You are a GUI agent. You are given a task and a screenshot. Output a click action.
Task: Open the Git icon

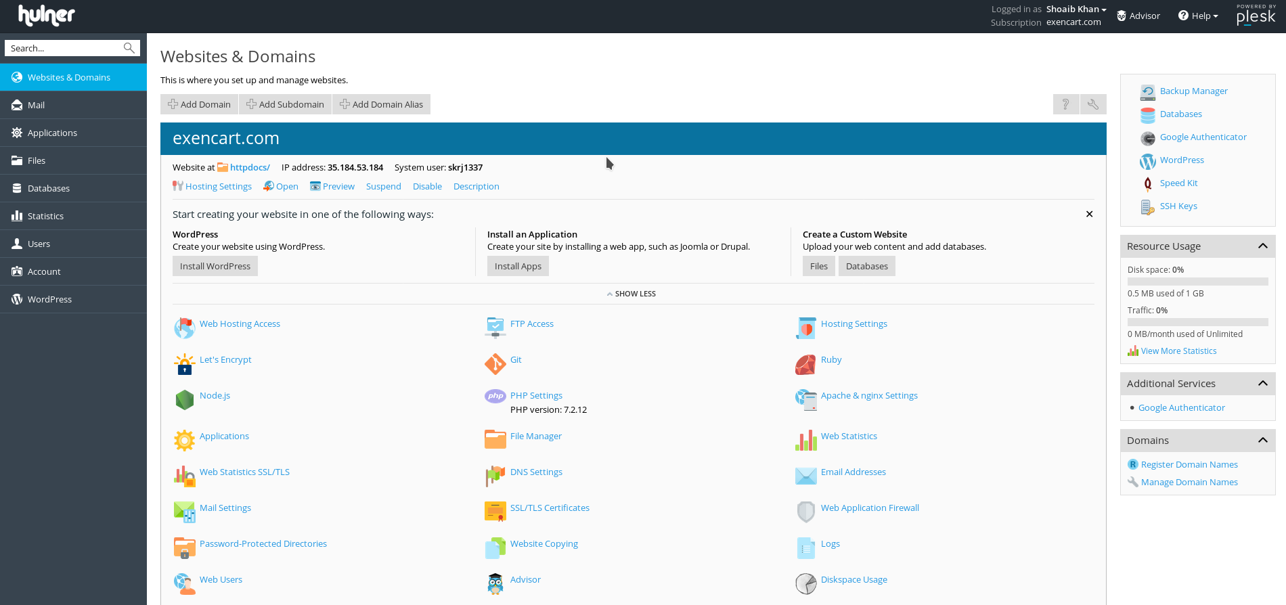(495, 364)
